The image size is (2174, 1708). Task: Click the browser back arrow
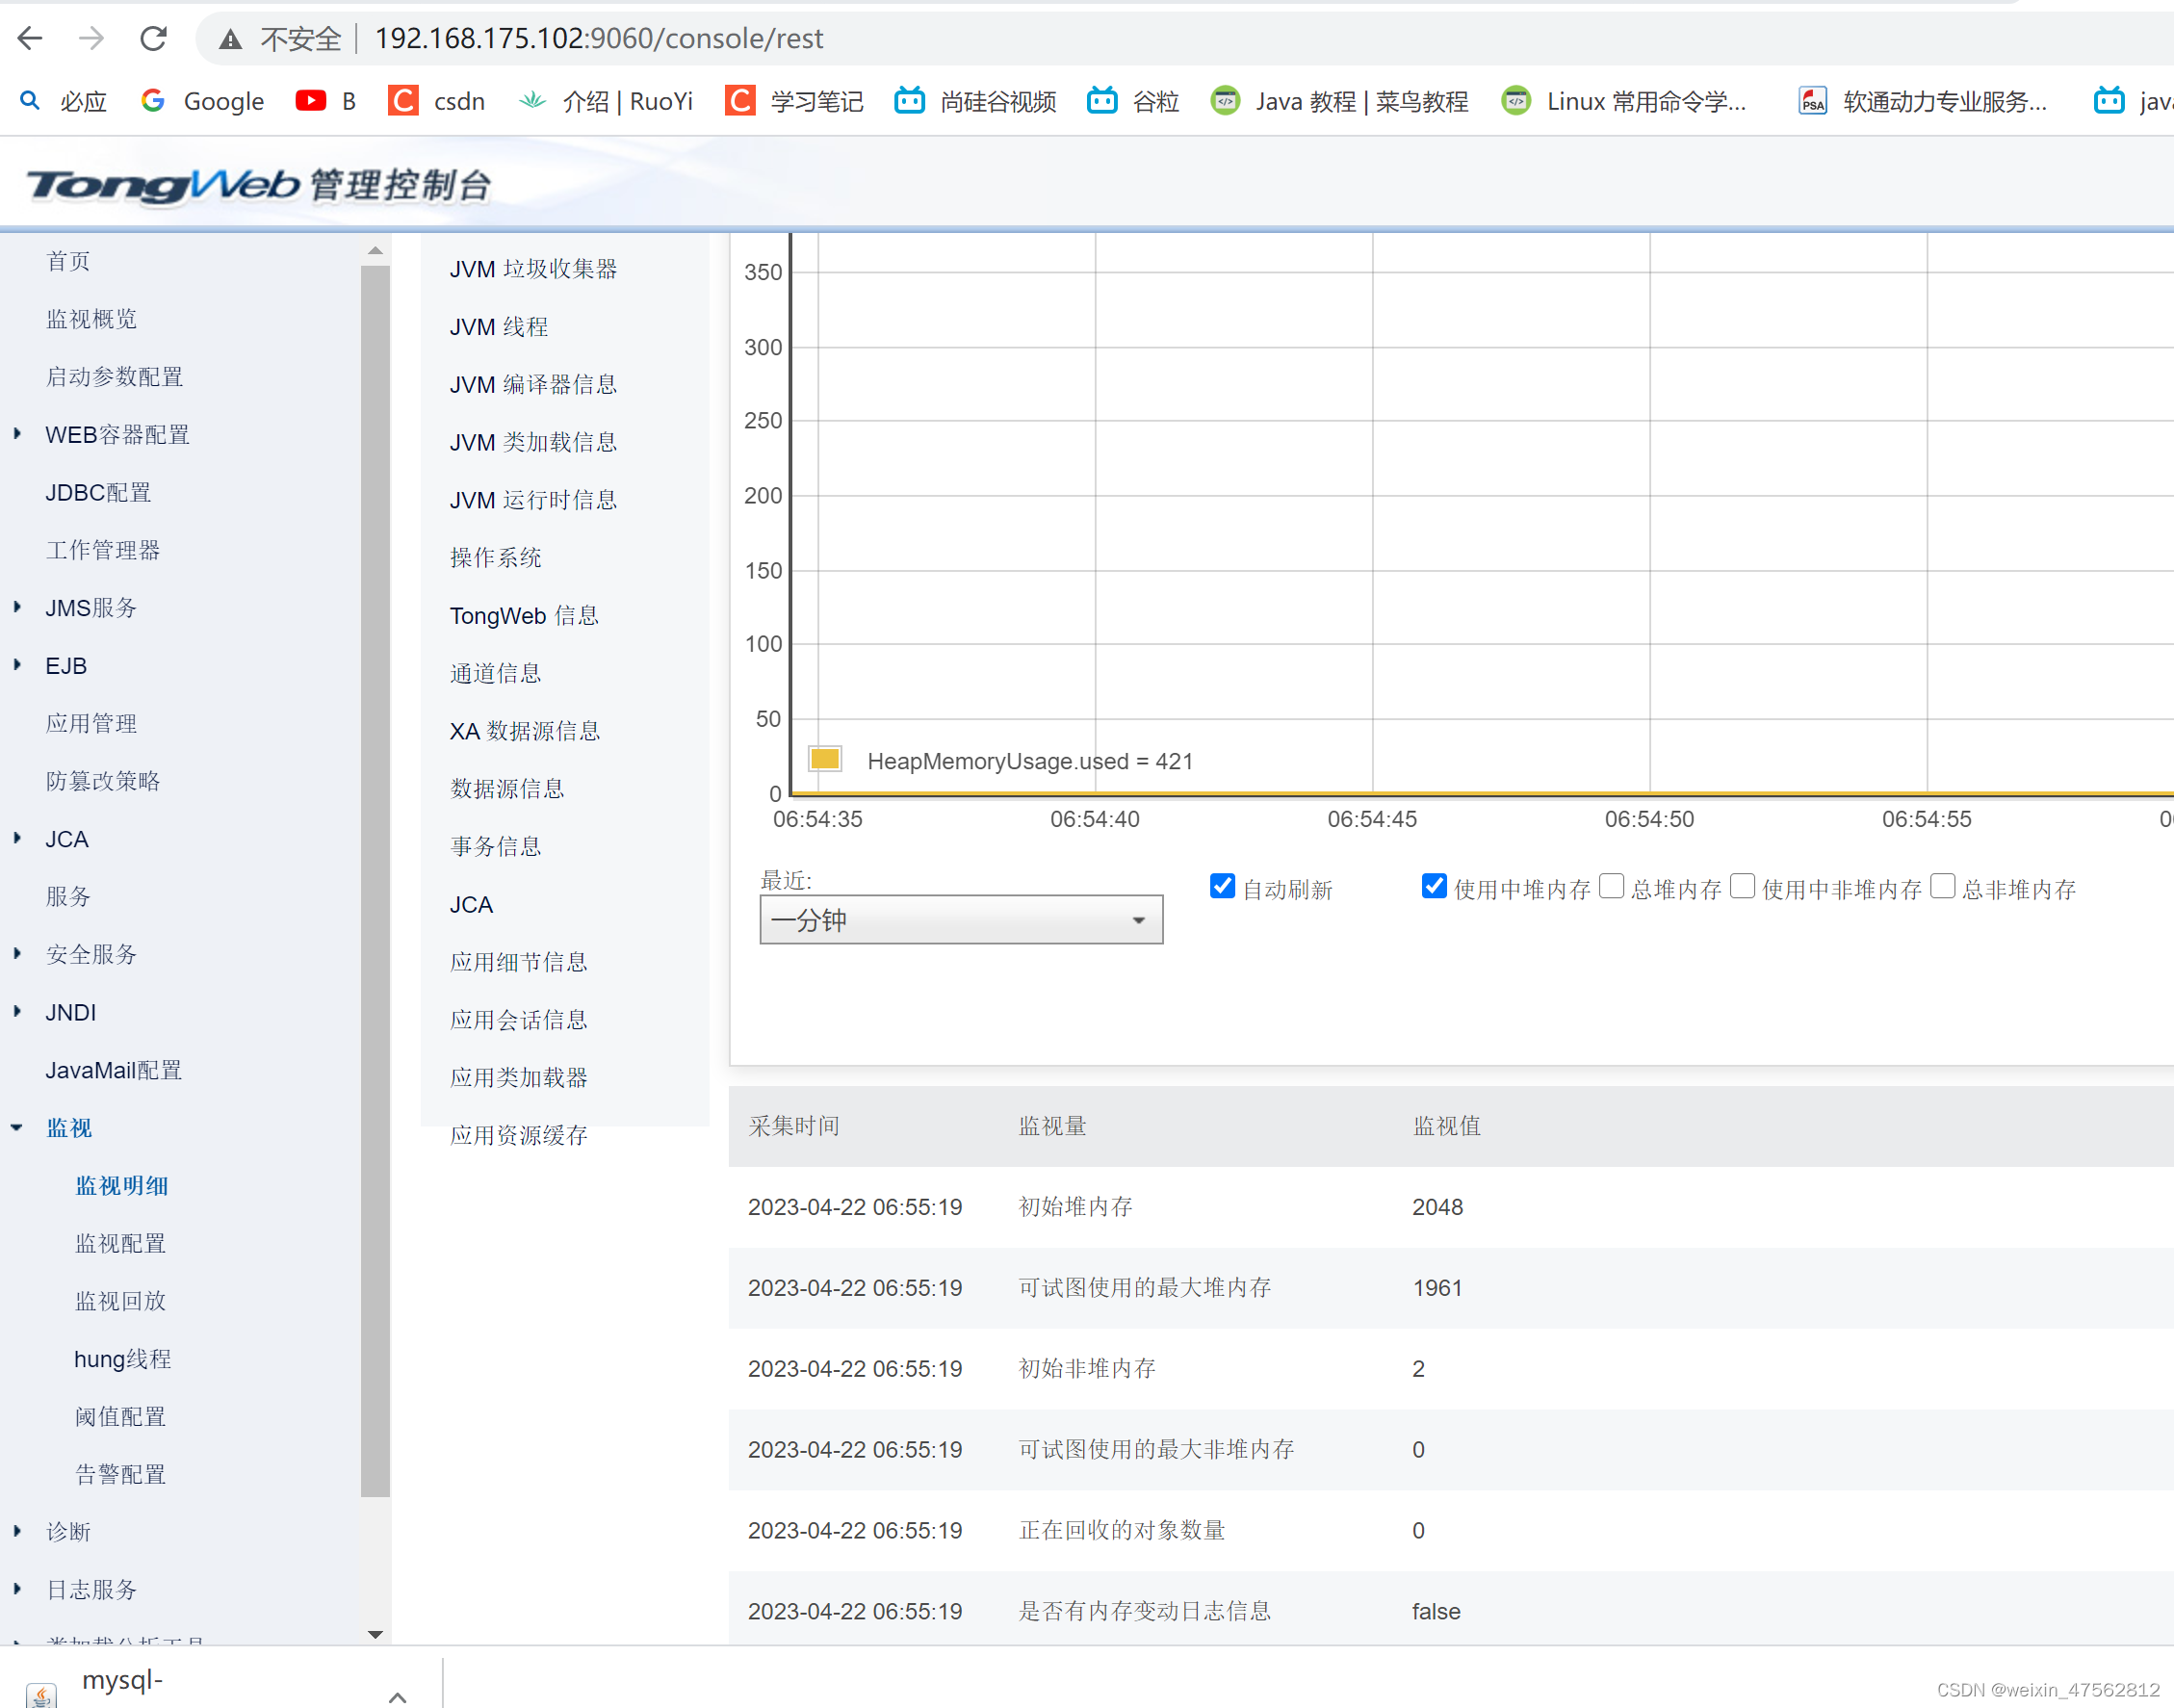click(x=30, y=38)
